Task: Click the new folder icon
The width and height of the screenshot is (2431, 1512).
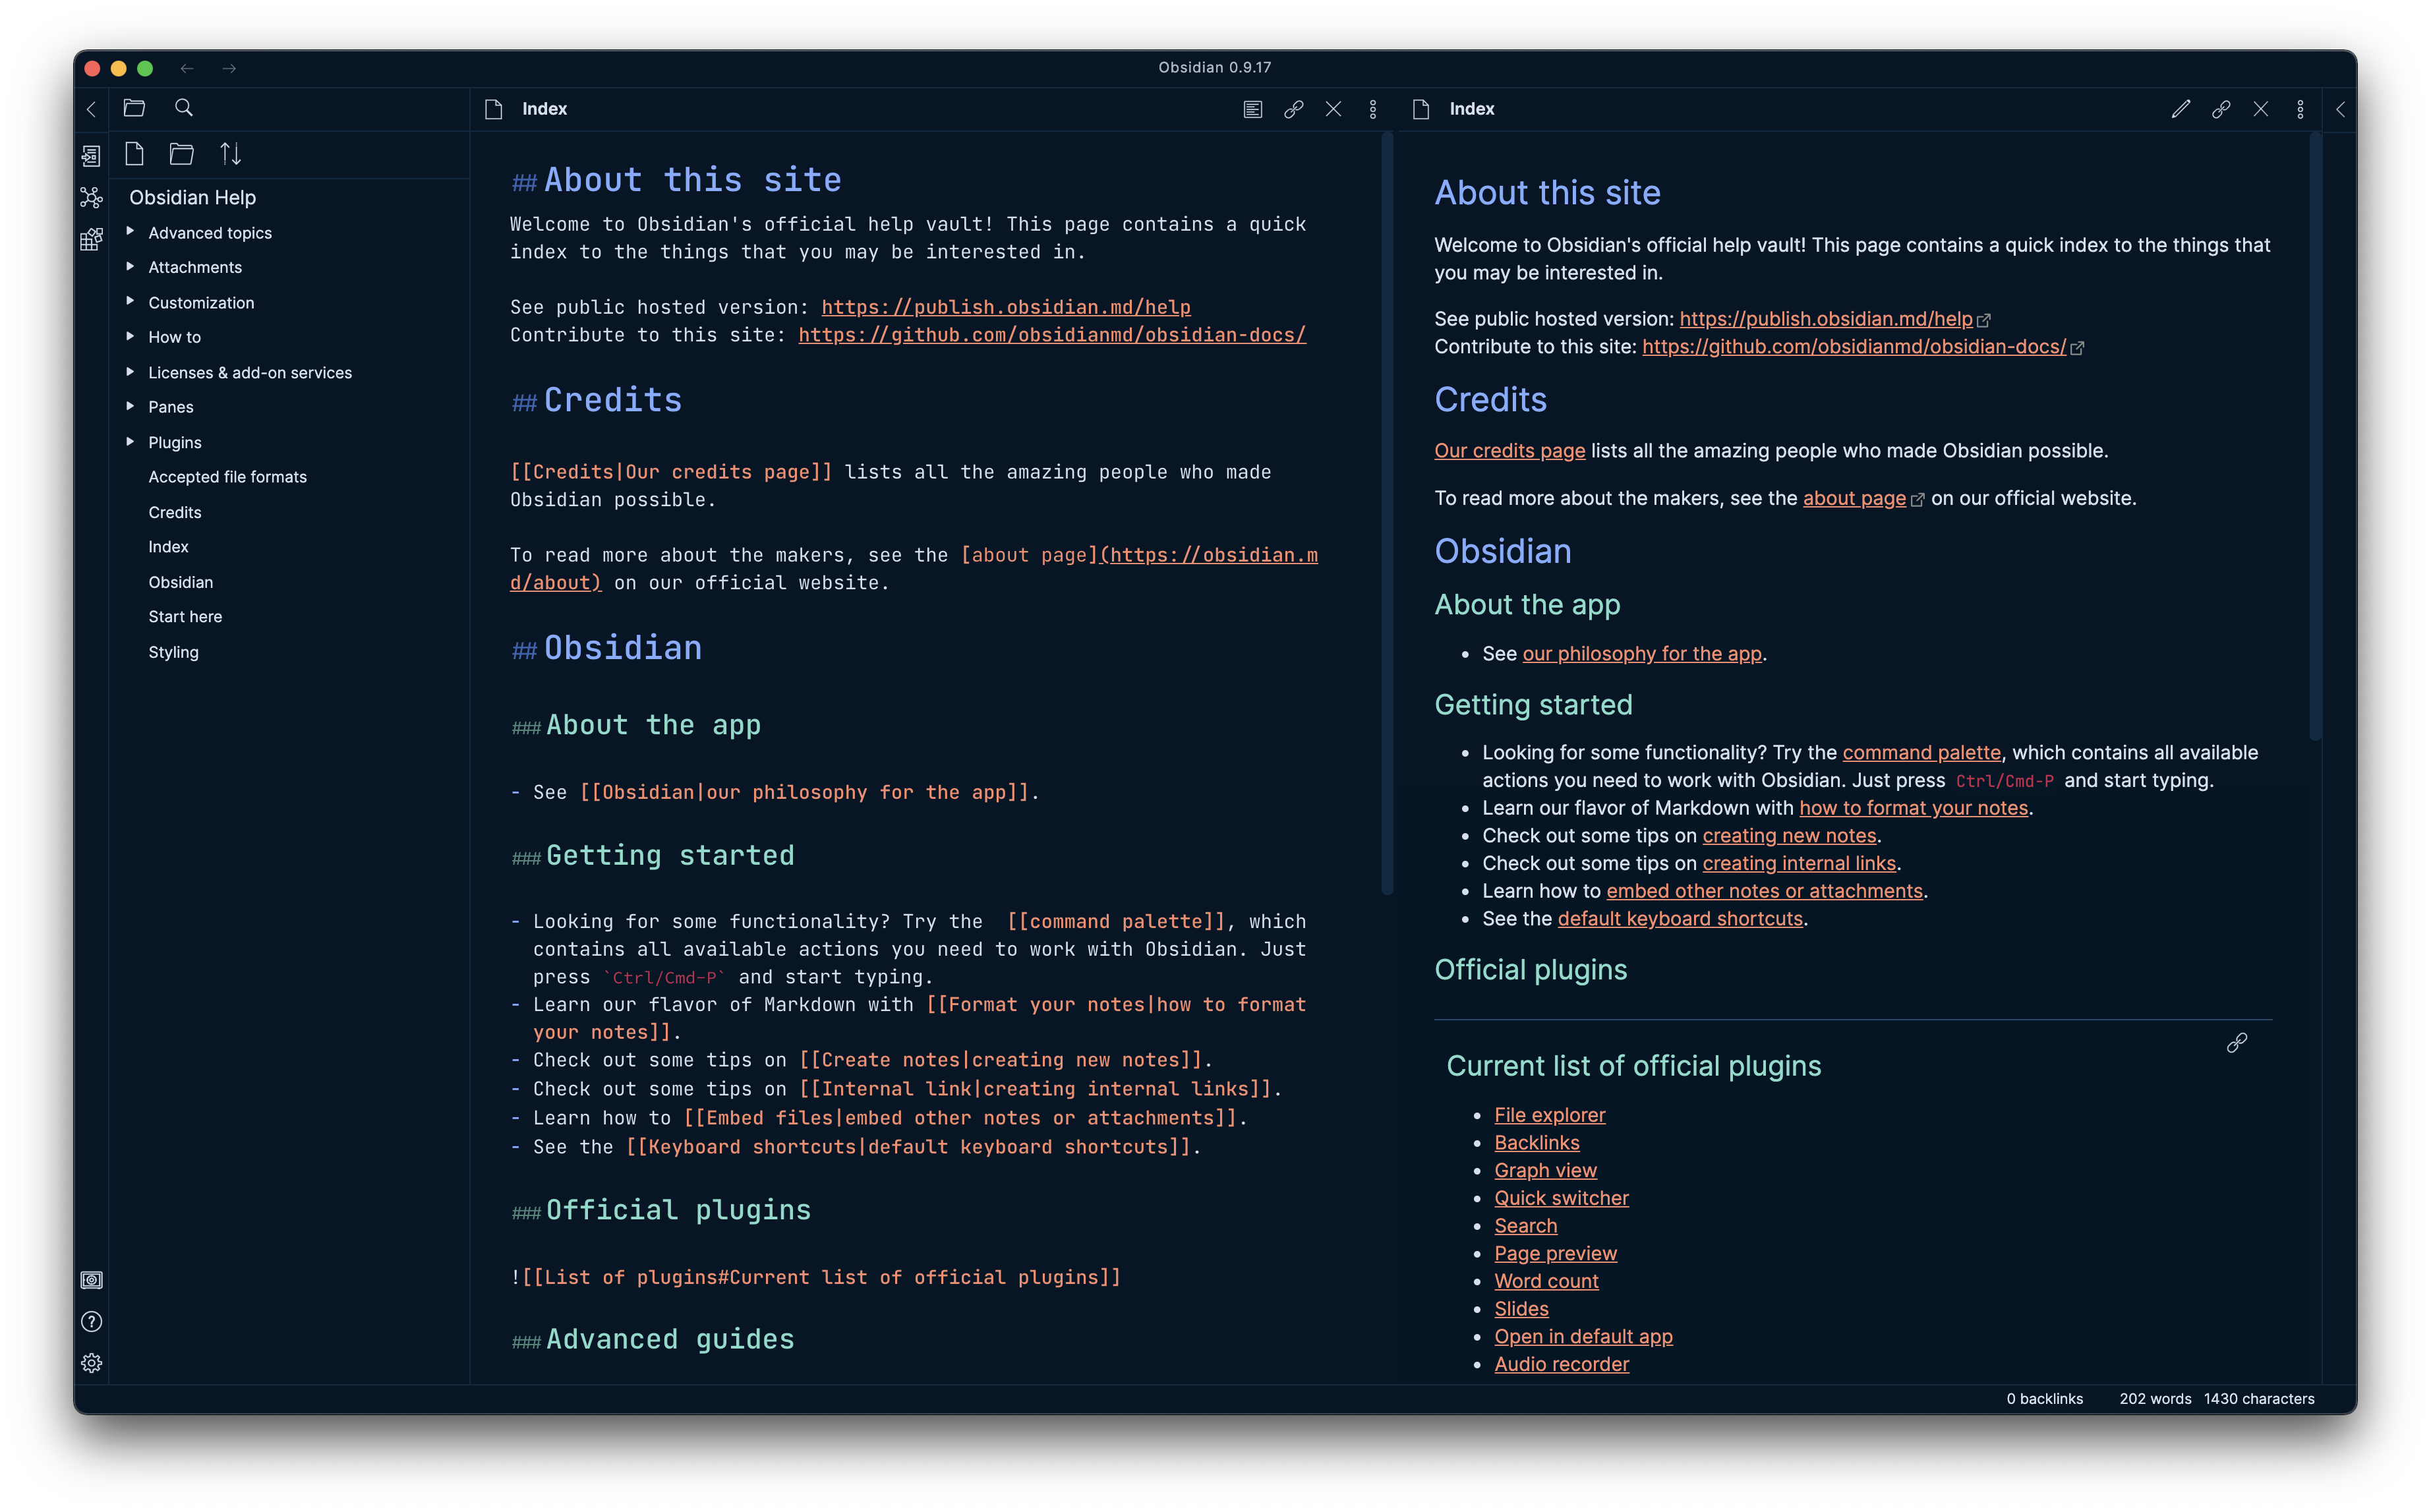Action: [181, 154]
